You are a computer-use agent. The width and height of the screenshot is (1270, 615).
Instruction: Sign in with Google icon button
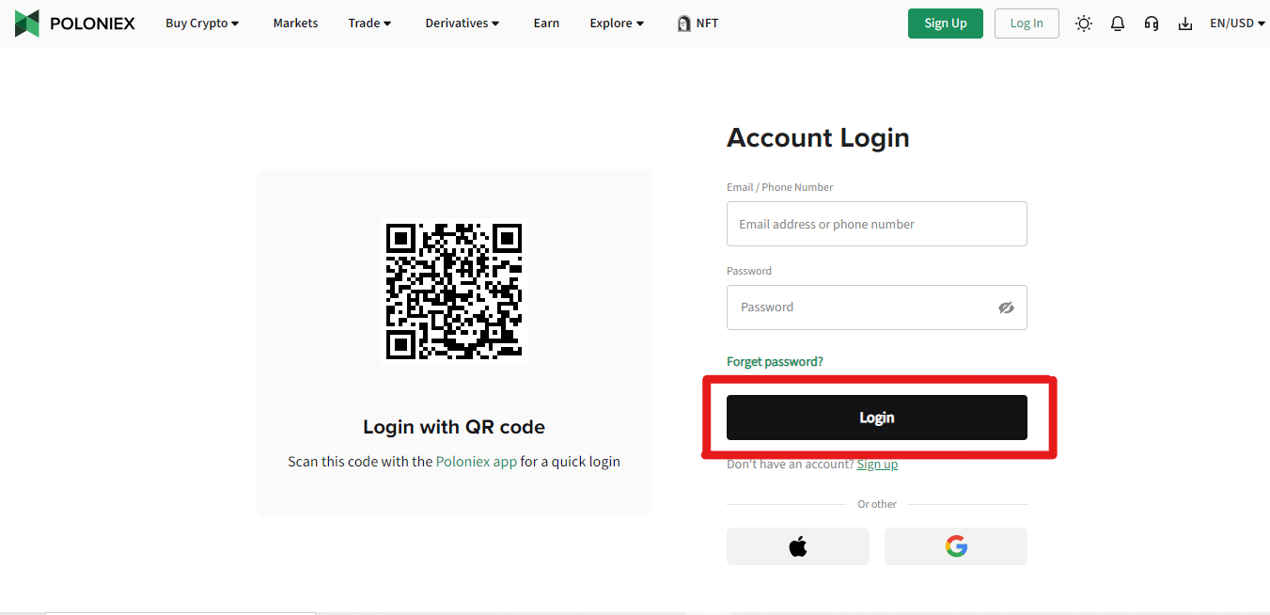(956, 546)
